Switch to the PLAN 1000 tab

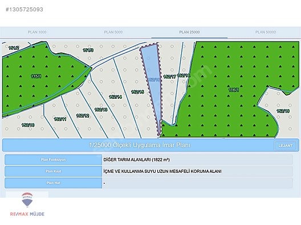click(37, 32)
